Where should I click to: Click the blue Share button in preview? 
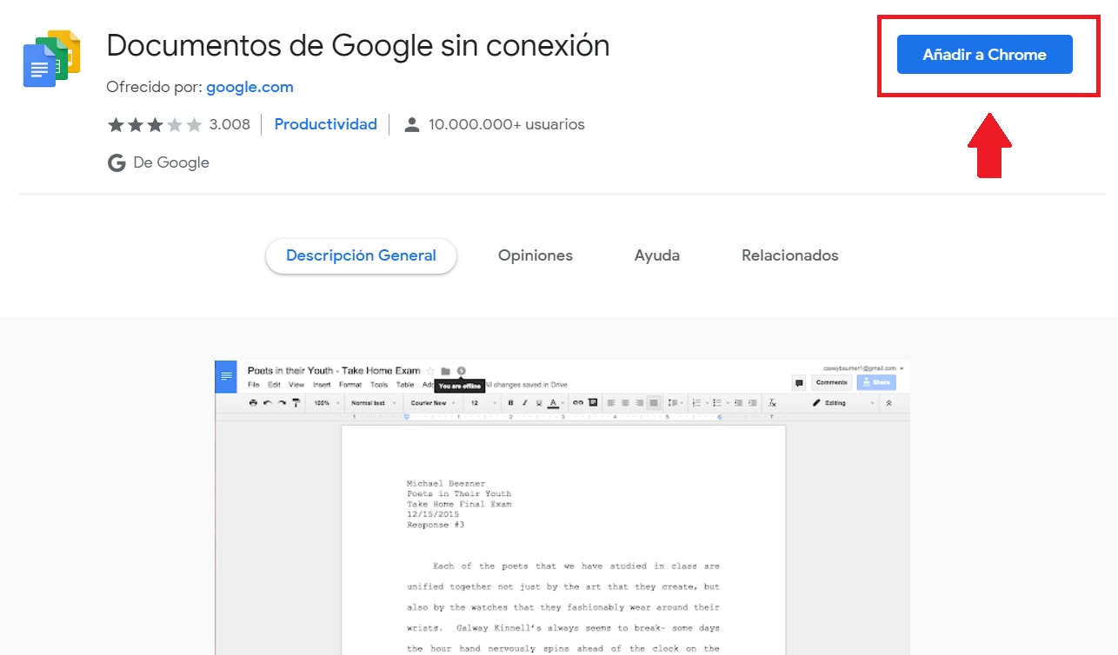[876, 382]
